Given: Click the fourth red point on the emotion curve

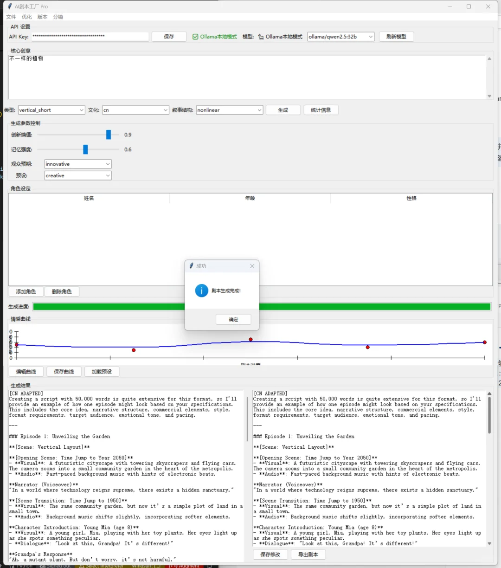Looking at the screenshot, I should point(367,347).
